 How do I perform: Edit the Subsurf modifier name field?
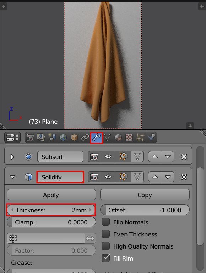[60, 157]
